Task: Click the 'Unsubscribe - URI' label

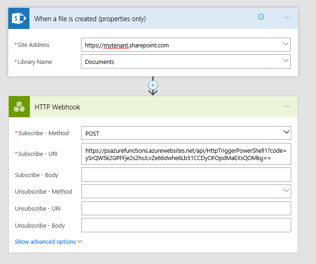Action: (38, 209)
